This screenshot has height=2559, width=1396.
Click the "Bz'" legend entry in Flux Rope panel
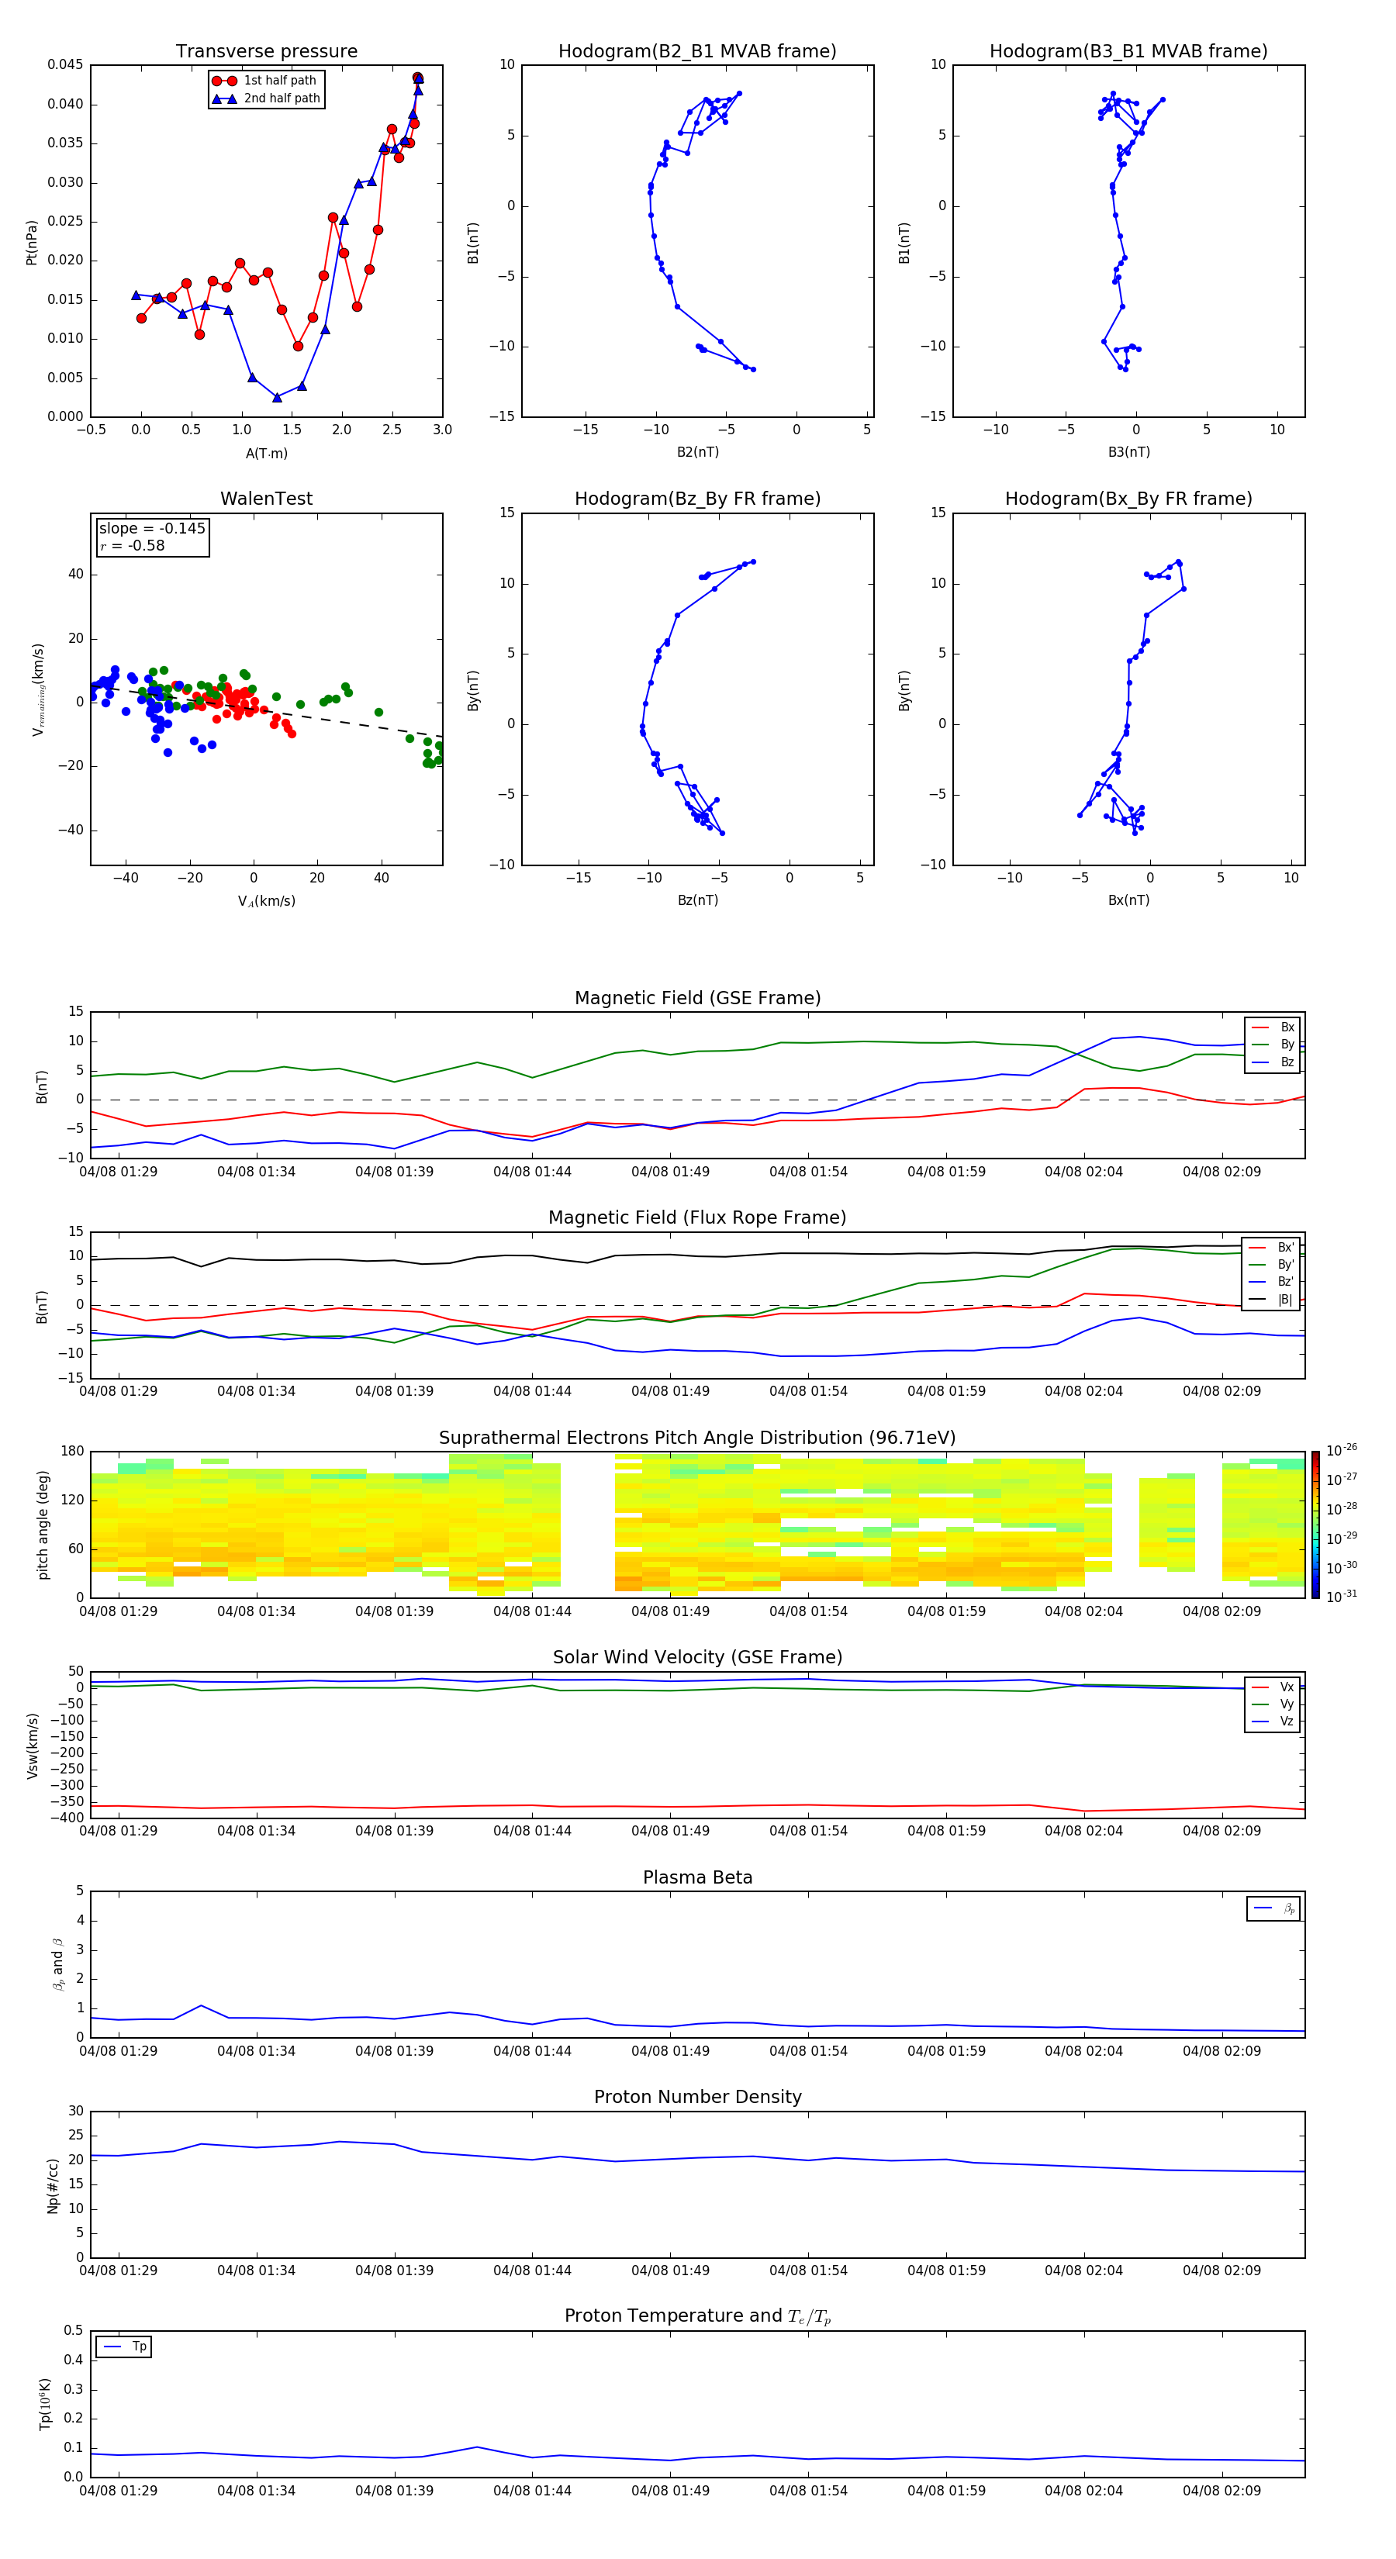1272,1283
